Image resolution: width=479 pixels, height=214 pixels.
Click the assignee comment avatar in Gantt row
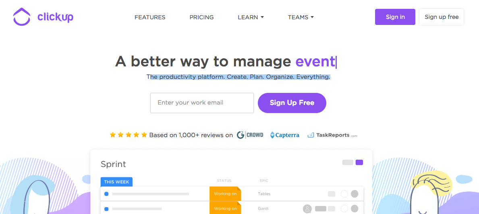tap(307, 209)
